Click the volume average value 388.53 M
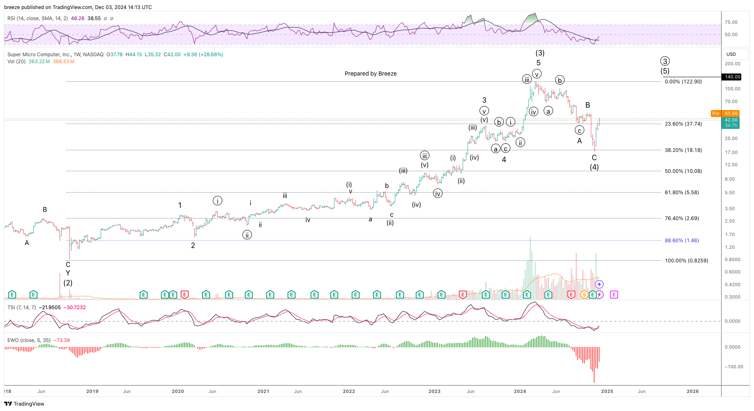The width and height of the screenshot is (754, 411). tap(63, 62)
